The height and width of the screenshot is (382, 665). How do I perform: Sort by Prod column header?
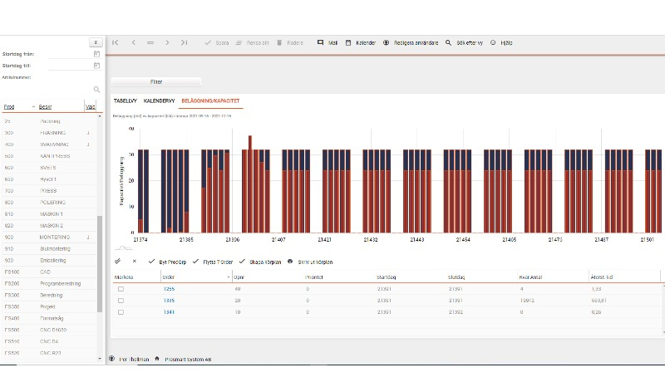pos(9,107)
